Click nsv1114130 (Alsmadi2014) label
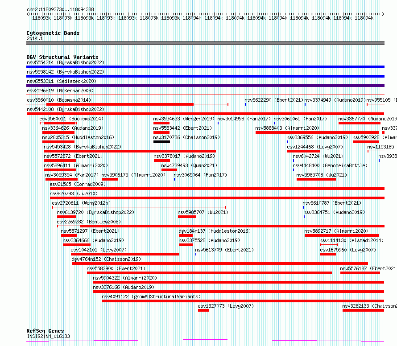 [x=352, y=240]
